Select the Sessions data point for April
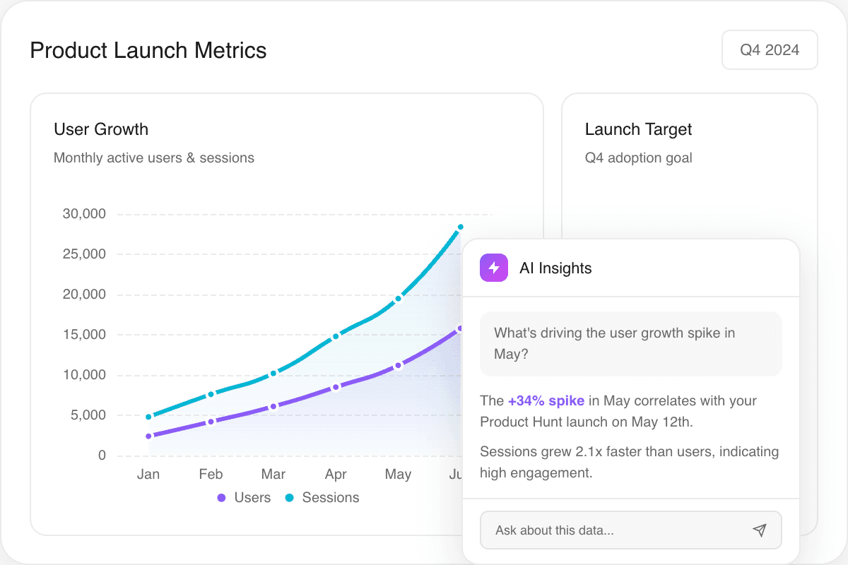The height and width of the screenshot is (565, 848). coord(336,336)
